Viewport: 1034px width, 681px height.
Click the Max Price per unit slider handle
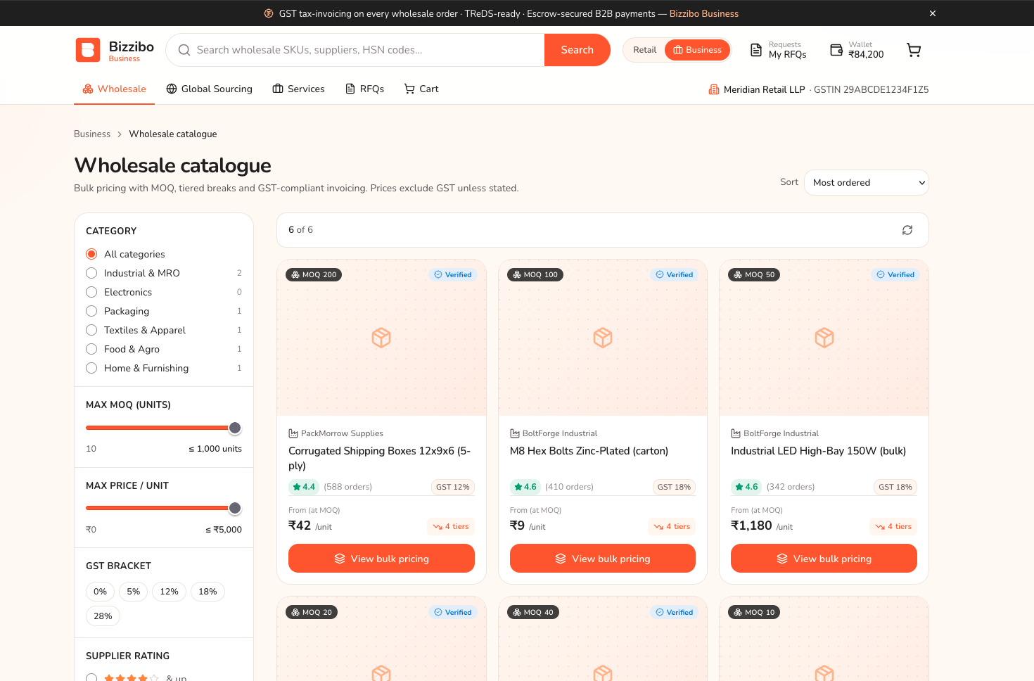point(235,508)
